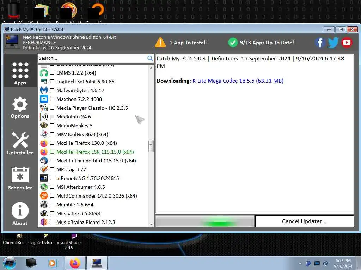Click the MSI Afterburner app icon
Image resolution: width=361 pixels, height=270 pixels.
coord(44,187)
